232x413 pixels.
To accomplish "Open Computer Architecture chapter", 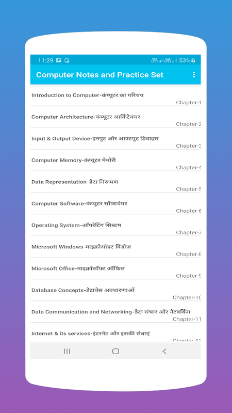I will [115, 117].
